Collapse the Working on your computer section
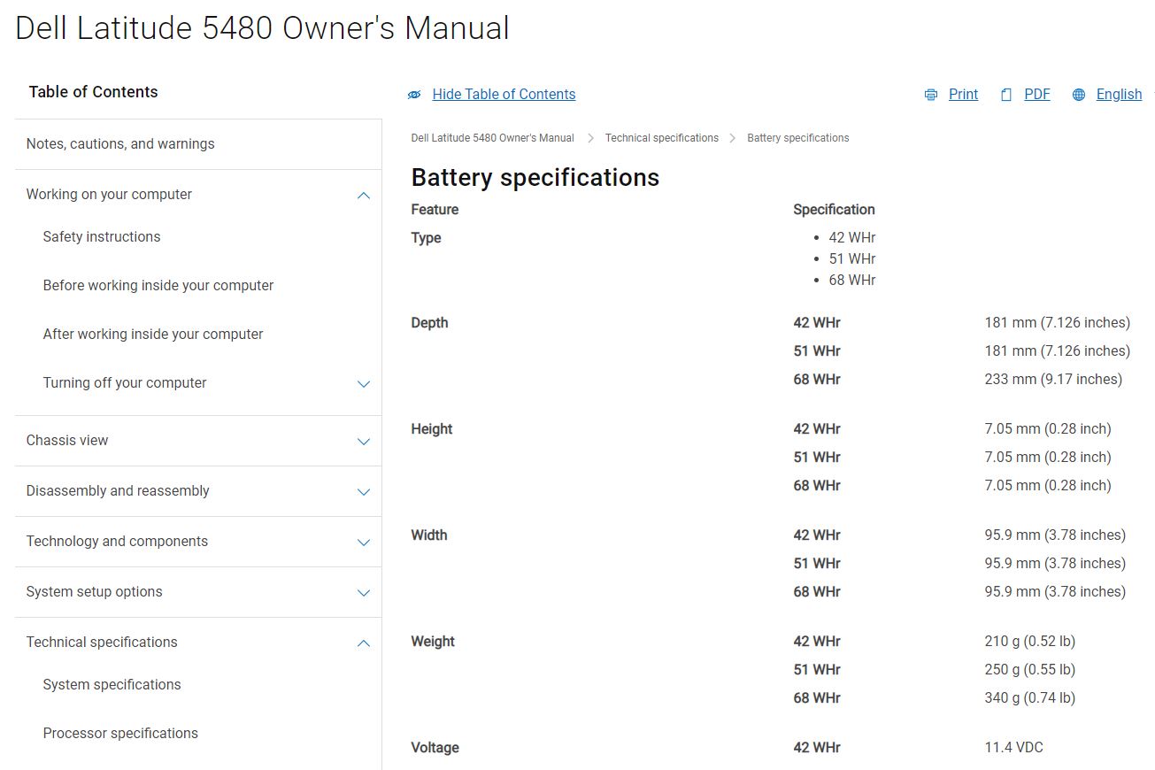 pos(364,196)
